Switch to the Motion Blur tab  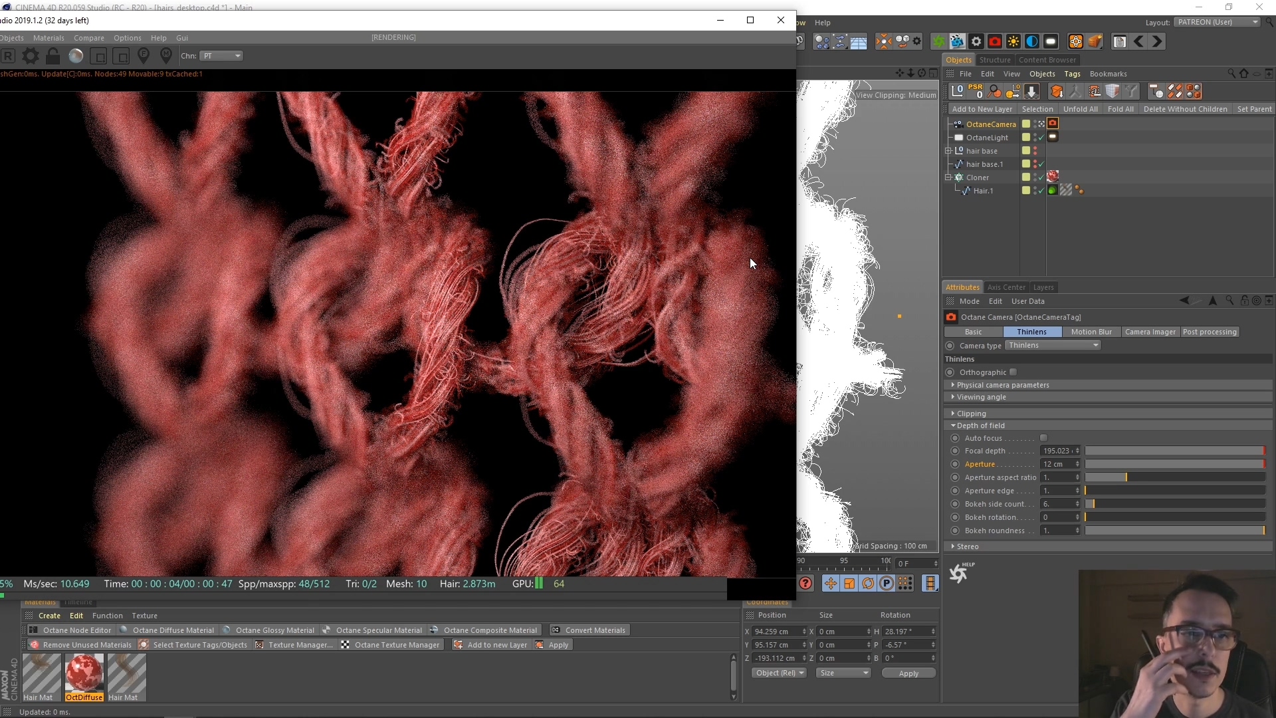click(x=1092, y=332)
